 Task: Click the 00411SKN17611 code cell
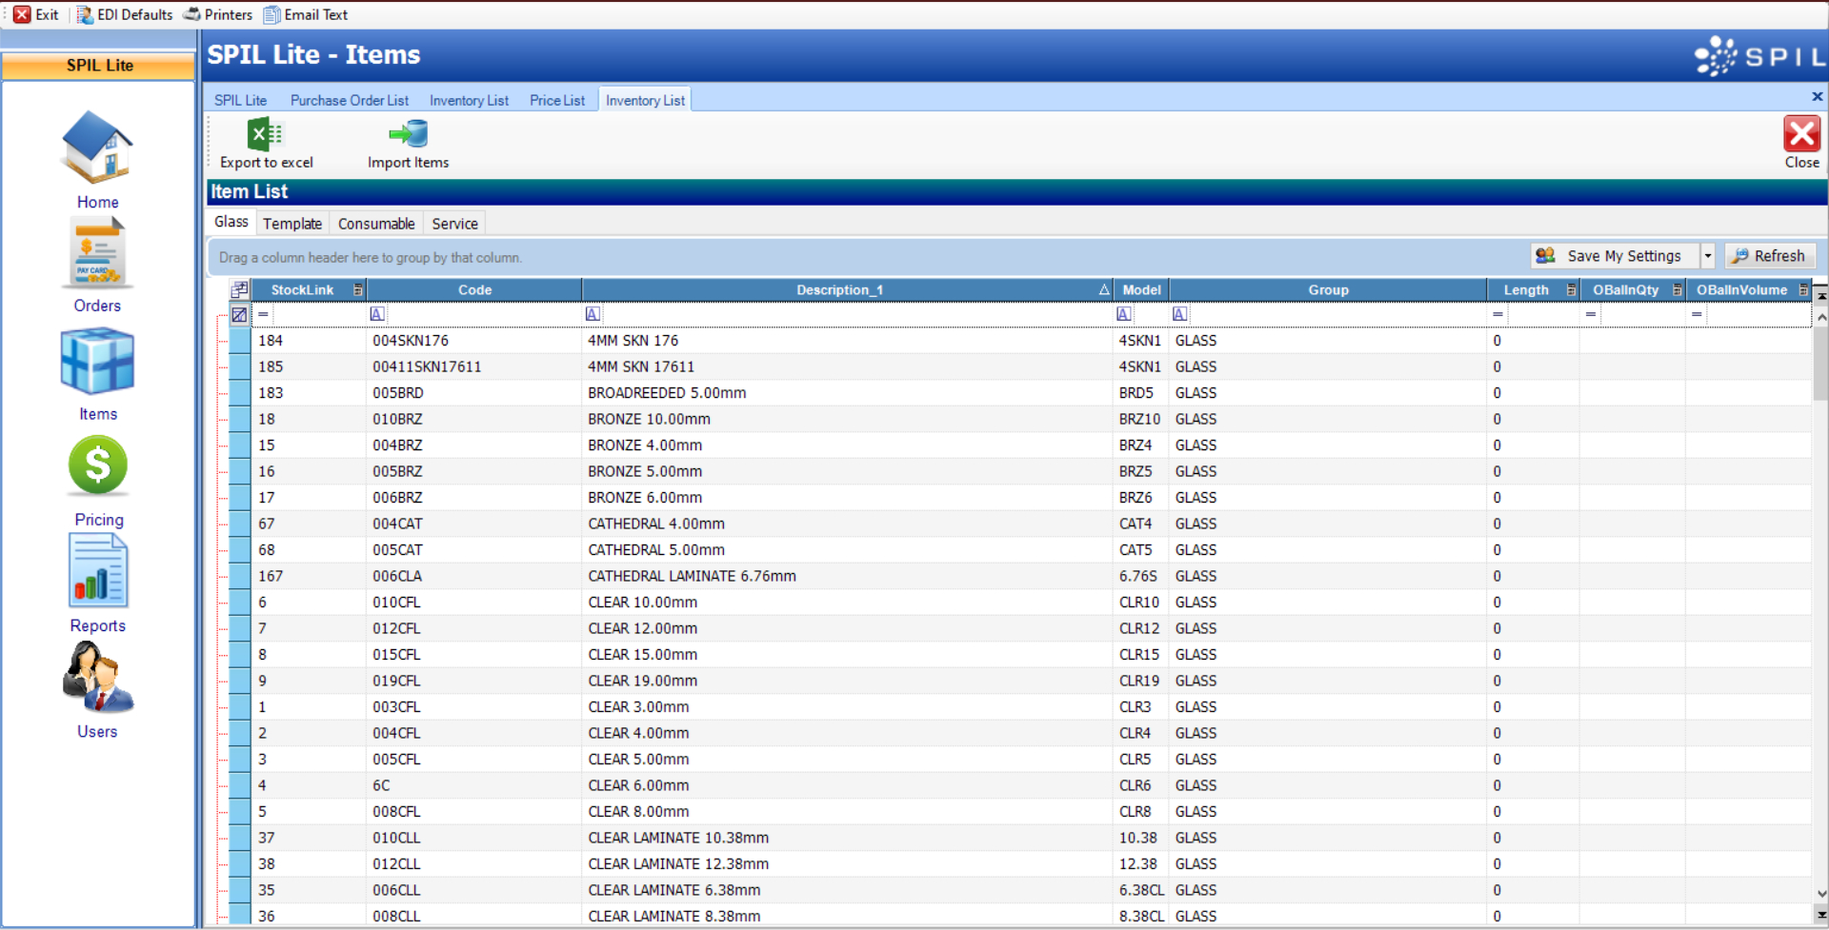pos(473,366)
